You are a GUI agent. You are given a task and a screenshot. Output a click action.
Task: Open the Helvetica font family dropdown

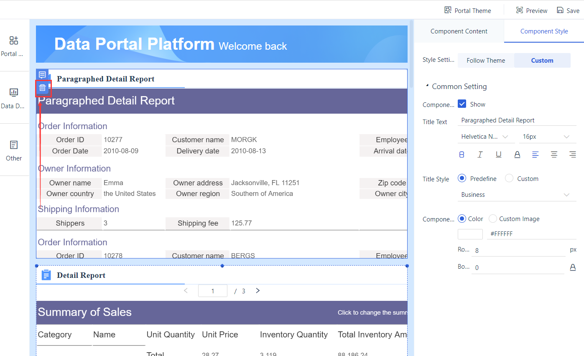[486, 137]
